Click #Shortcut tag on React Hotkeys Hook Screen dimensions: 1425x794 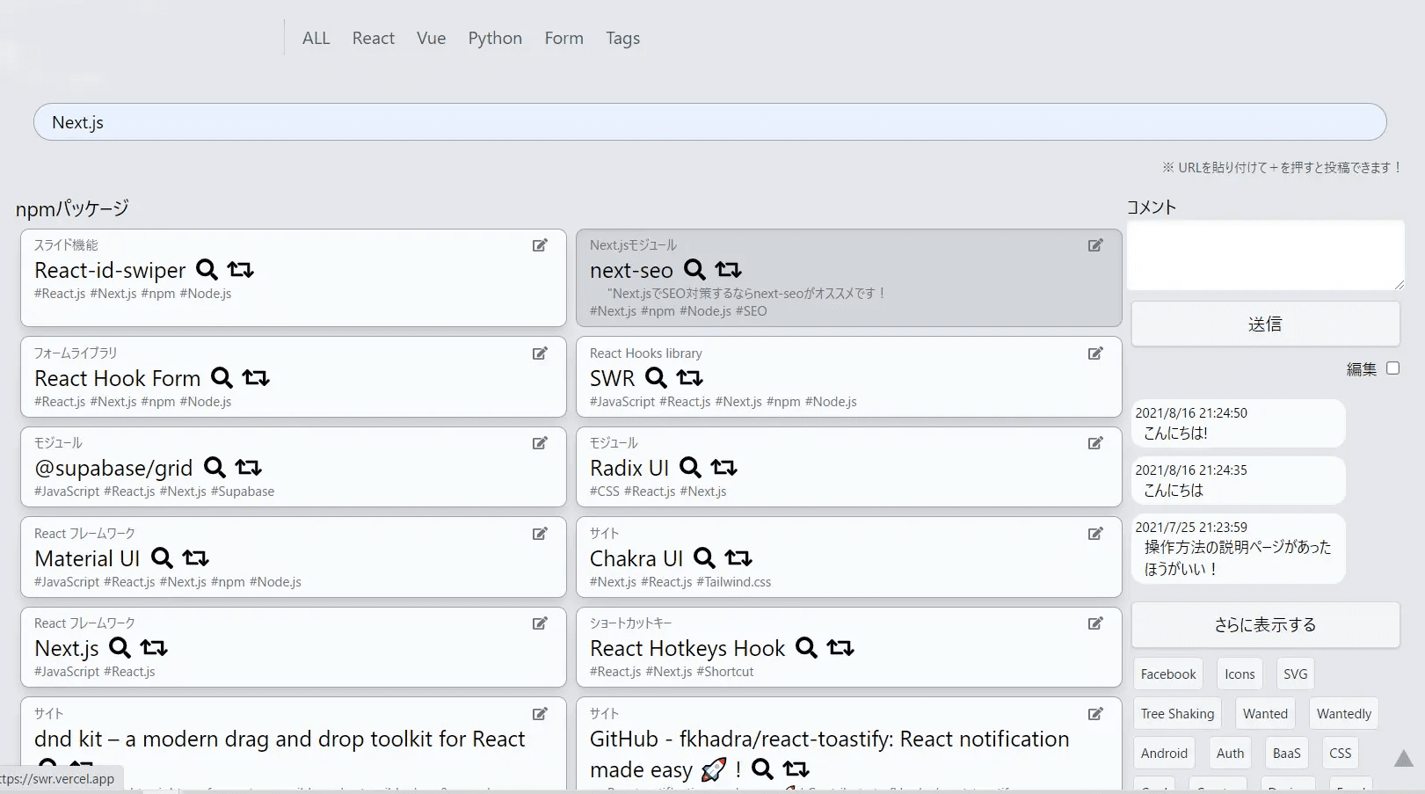tap(725, 672)
